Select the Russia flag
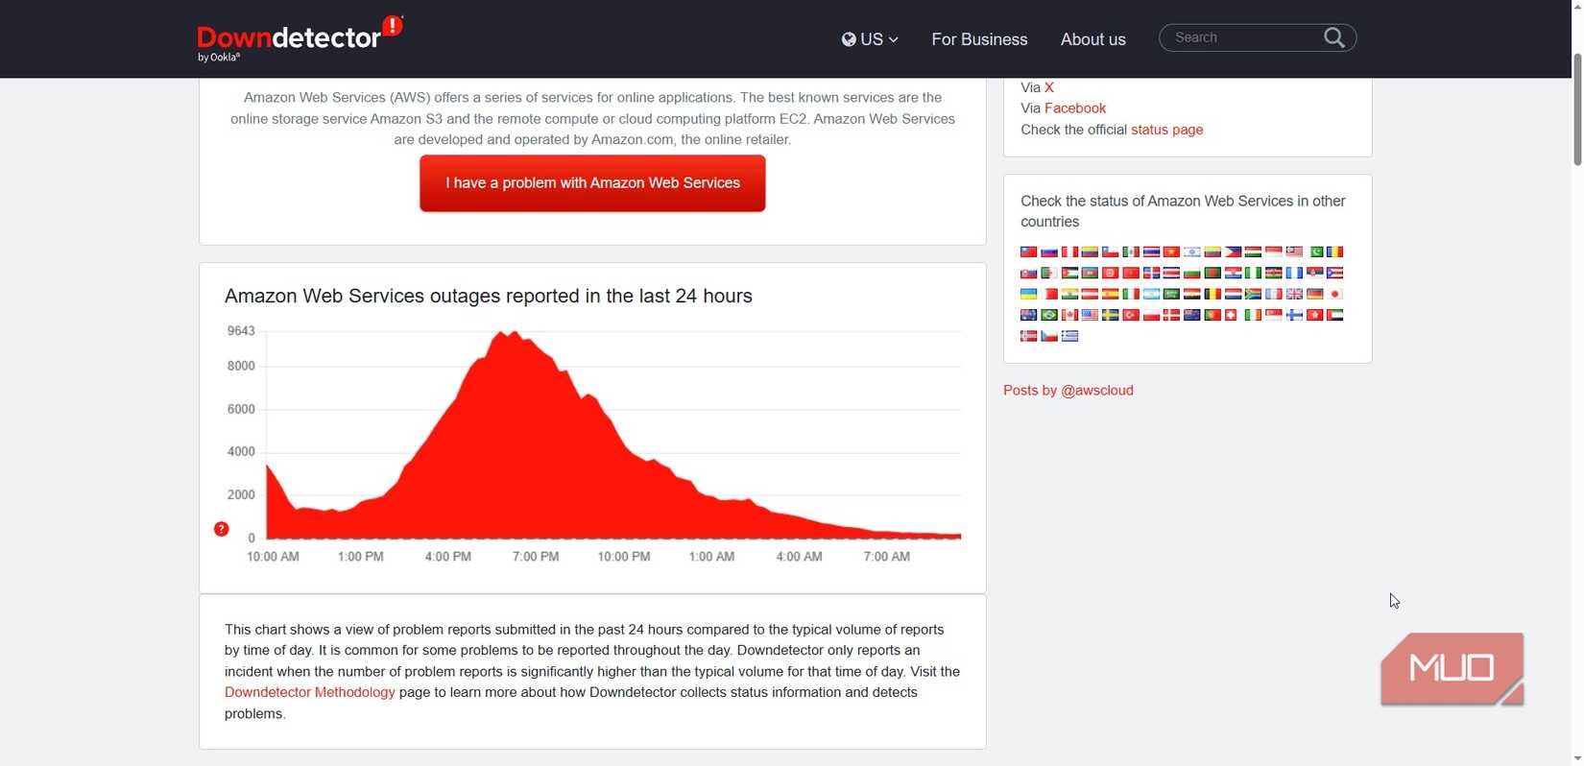The width and height of the screenshot is (1584, 766). click(1049, 251)
